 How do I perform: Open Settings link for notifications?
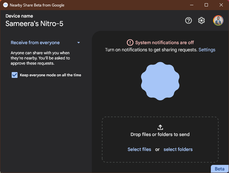[x=207, y=50]
